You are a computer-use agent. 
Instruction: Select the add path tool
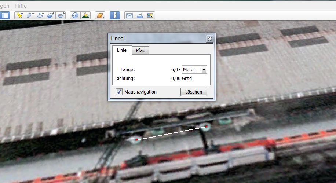click(x=40, y=15)
